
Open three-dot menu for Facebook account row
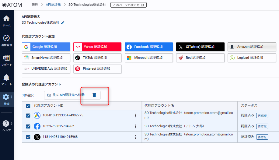135,126
